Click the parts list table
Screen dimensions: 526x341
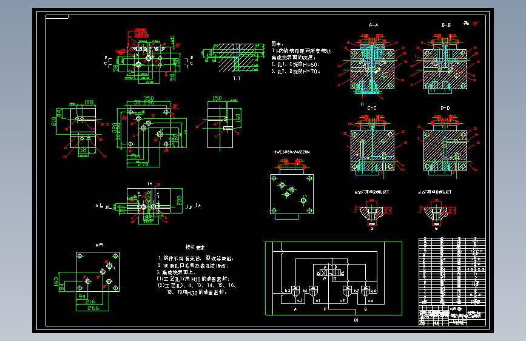(x=452, y=271)
